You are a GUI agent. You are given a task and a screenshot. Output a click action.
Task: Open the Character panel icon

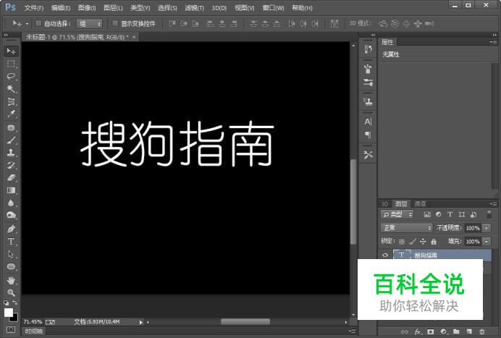(x=368, y=122)
